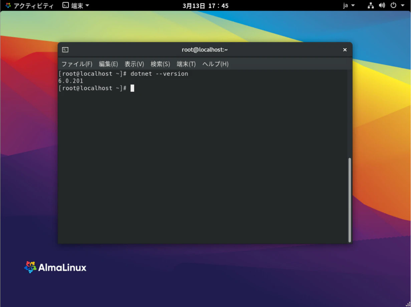Image resolution: width=411 pixels, height=307 pixels.
Task: Open the 検索(S) menu
Action: 160,64
